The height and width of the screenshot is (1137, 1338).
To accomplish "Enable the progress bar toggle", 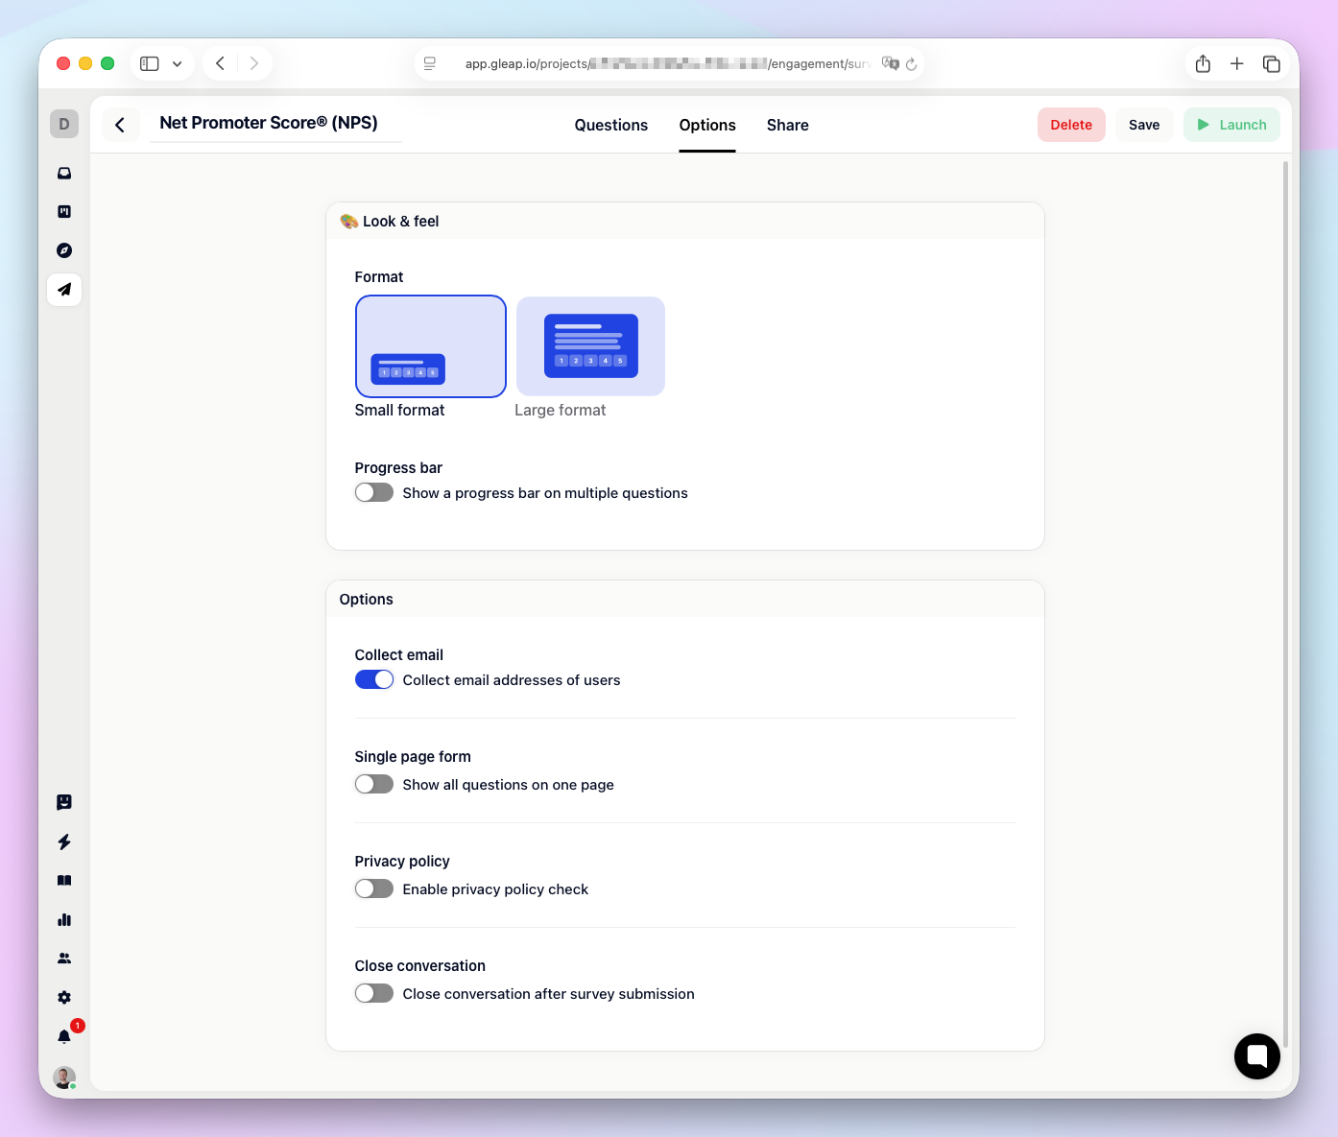I will (x=374, y=492).
